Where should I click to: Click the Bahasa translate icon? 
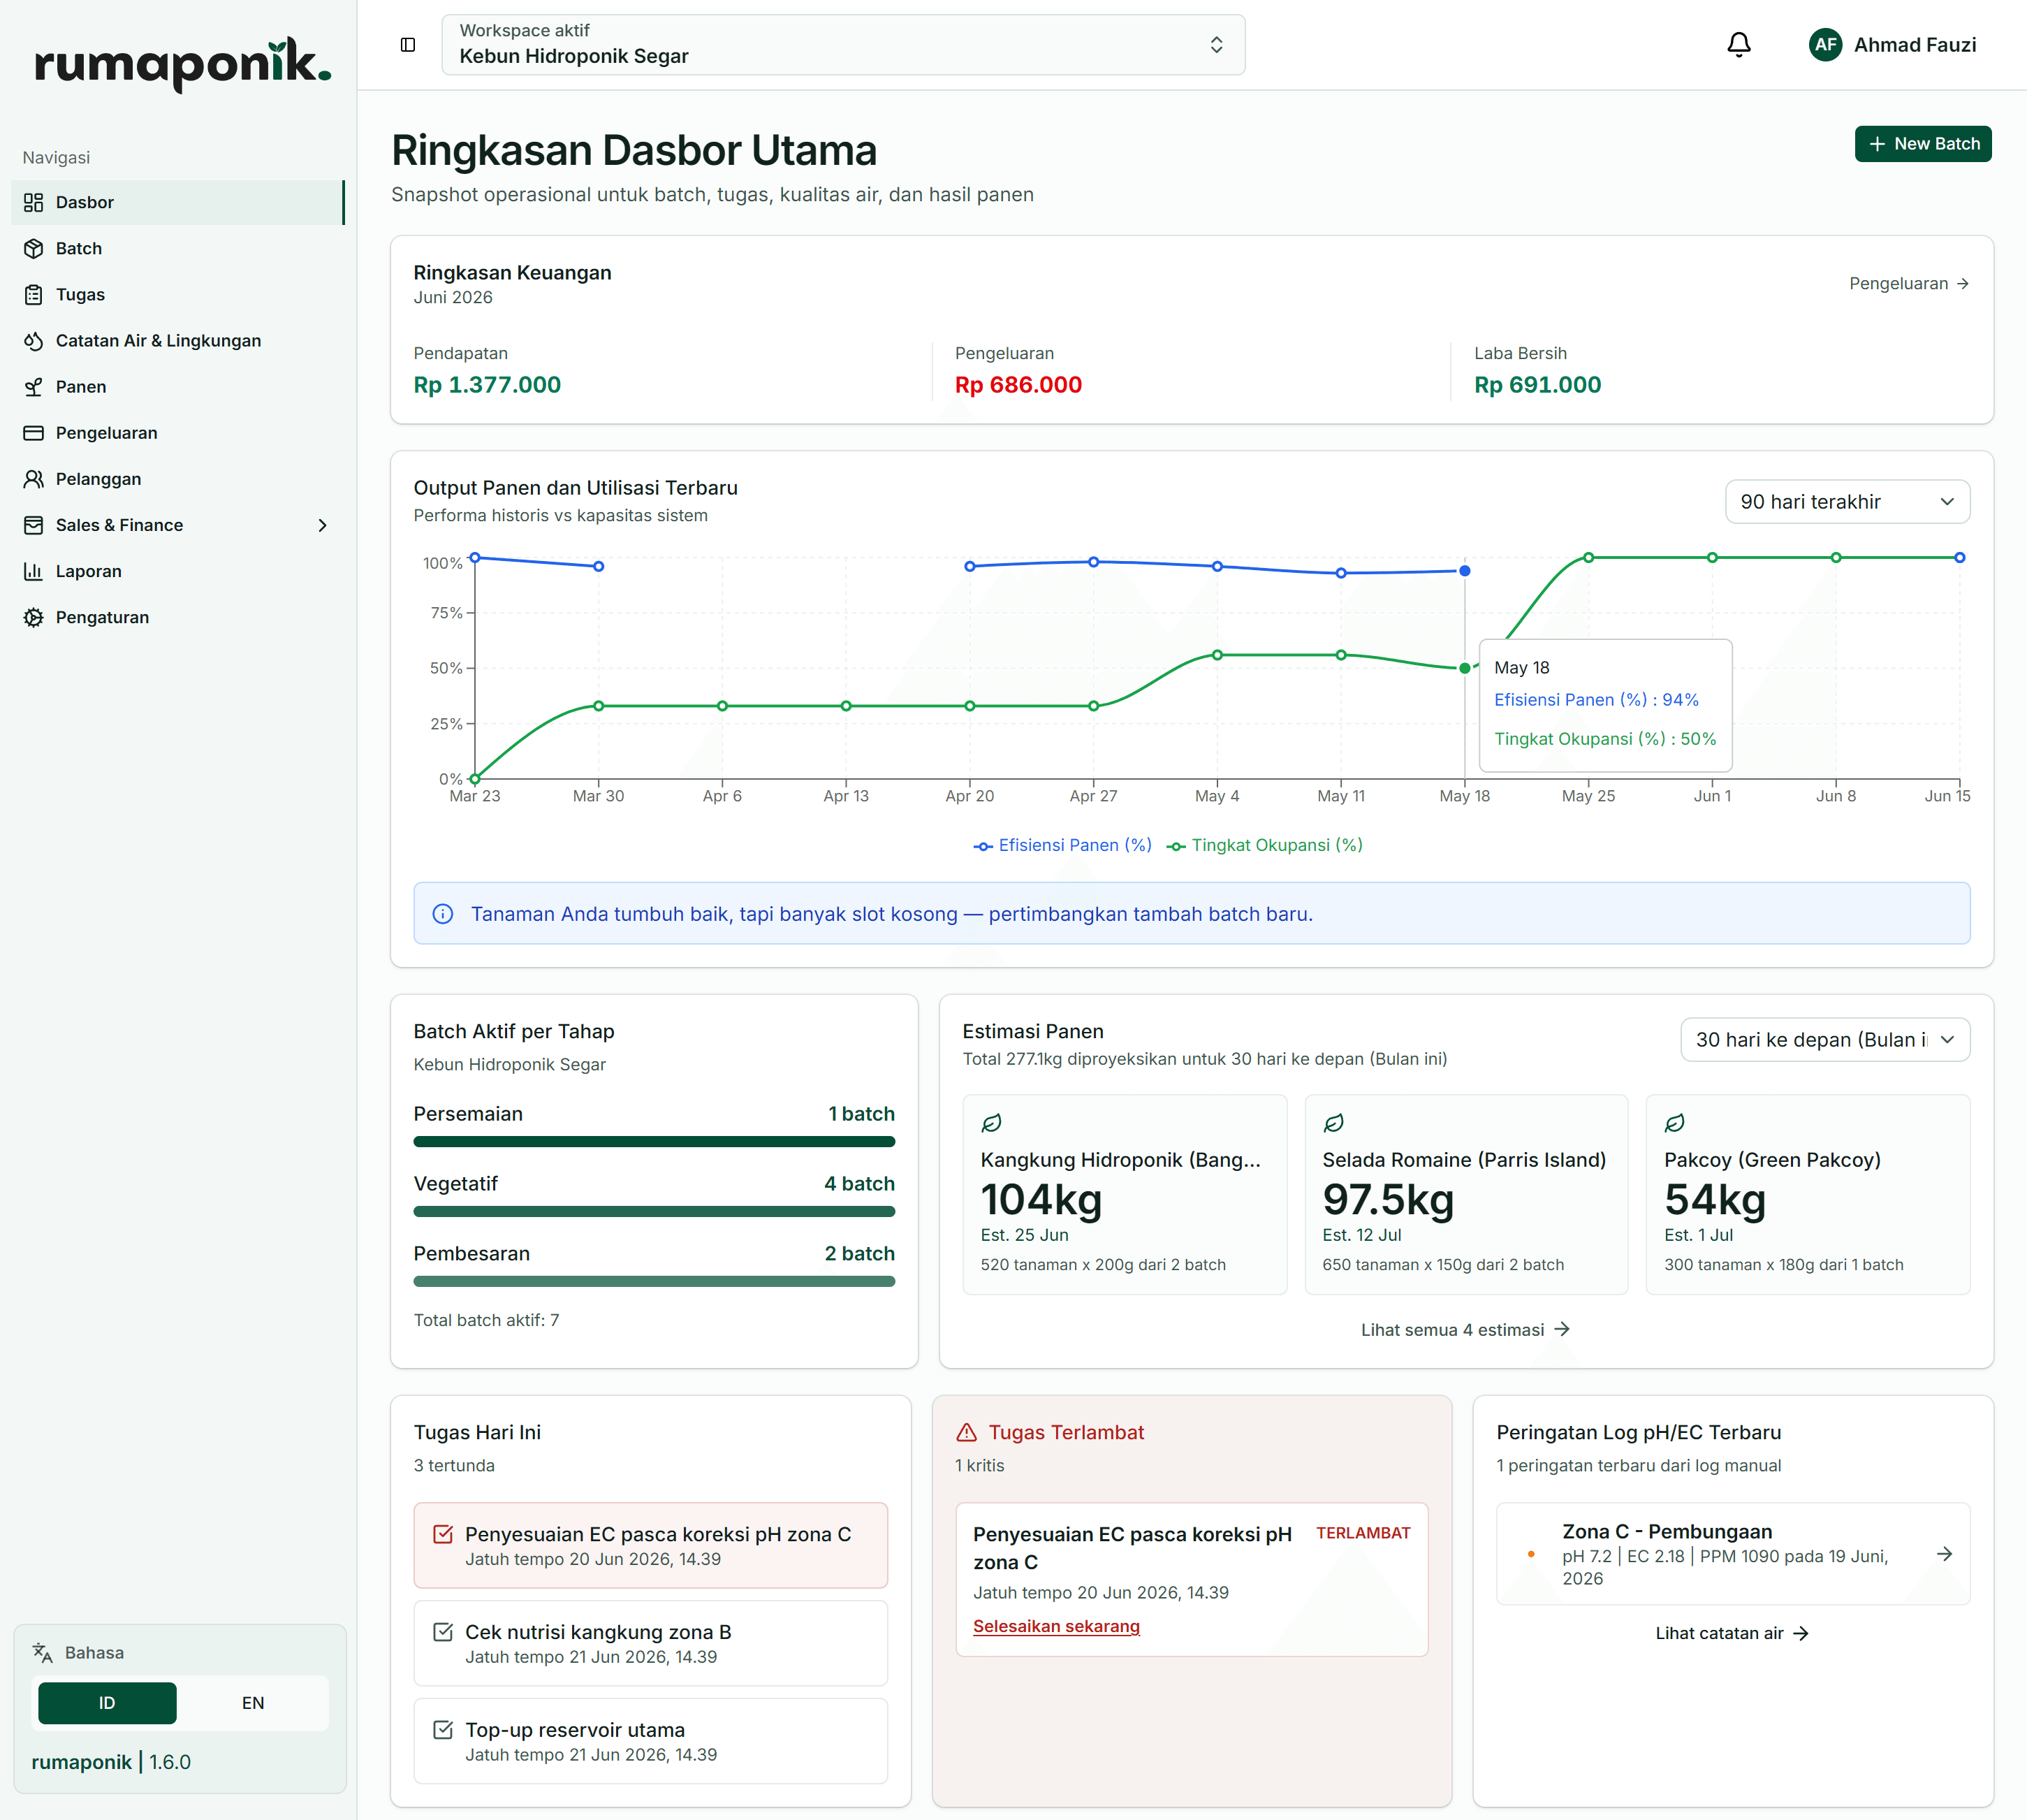[x=42, y=1653]
